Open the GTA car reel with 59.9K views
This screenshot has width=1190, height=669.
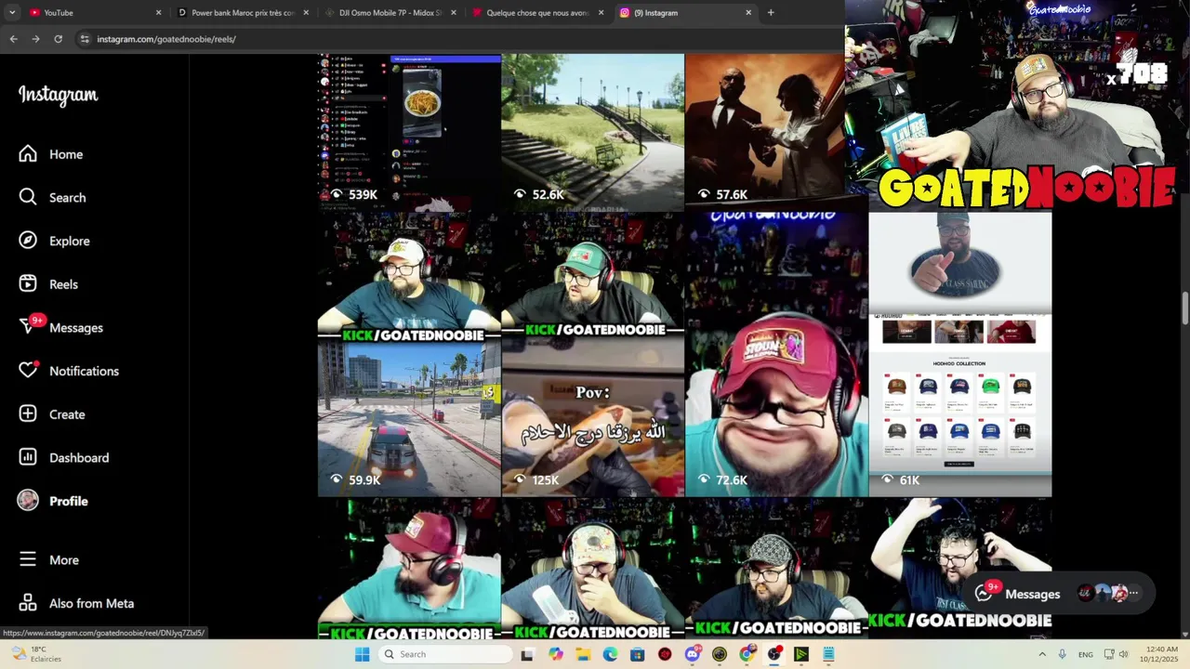point(409,354)
